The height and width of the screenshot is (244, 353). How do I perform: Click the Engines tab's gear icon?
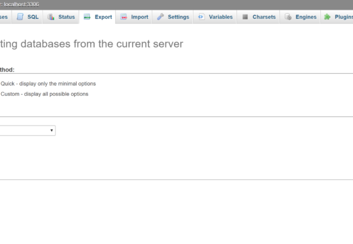(288, 16)
